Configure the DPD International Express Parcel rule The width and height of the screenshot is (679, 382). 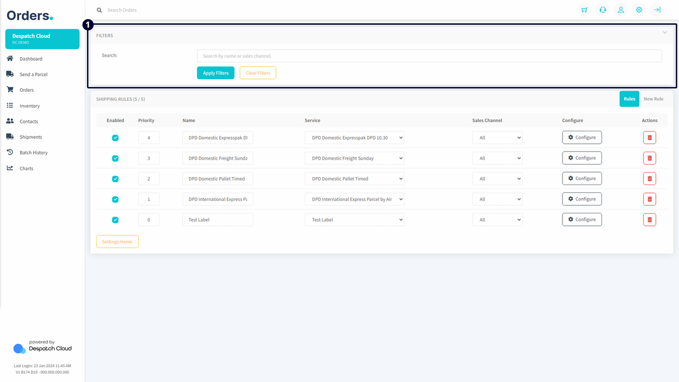[582, 199]
